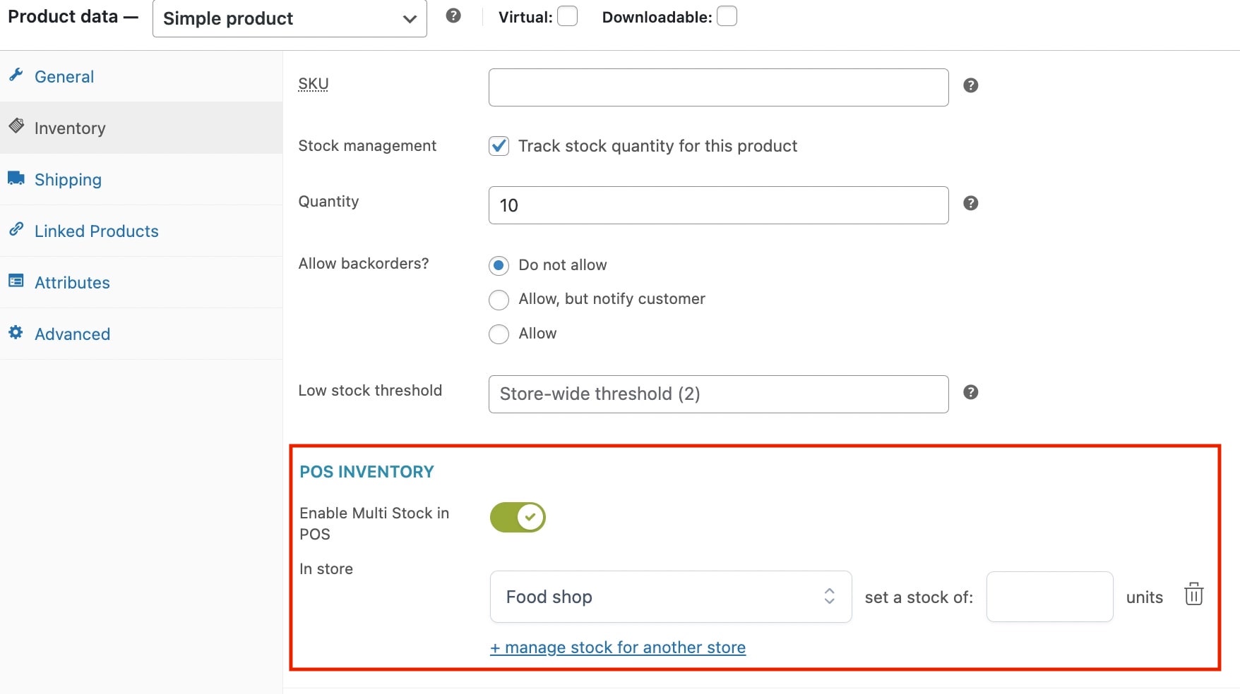Turn off Enable Multi Stock in POS

pyautogui.click(x=518, y=517)
